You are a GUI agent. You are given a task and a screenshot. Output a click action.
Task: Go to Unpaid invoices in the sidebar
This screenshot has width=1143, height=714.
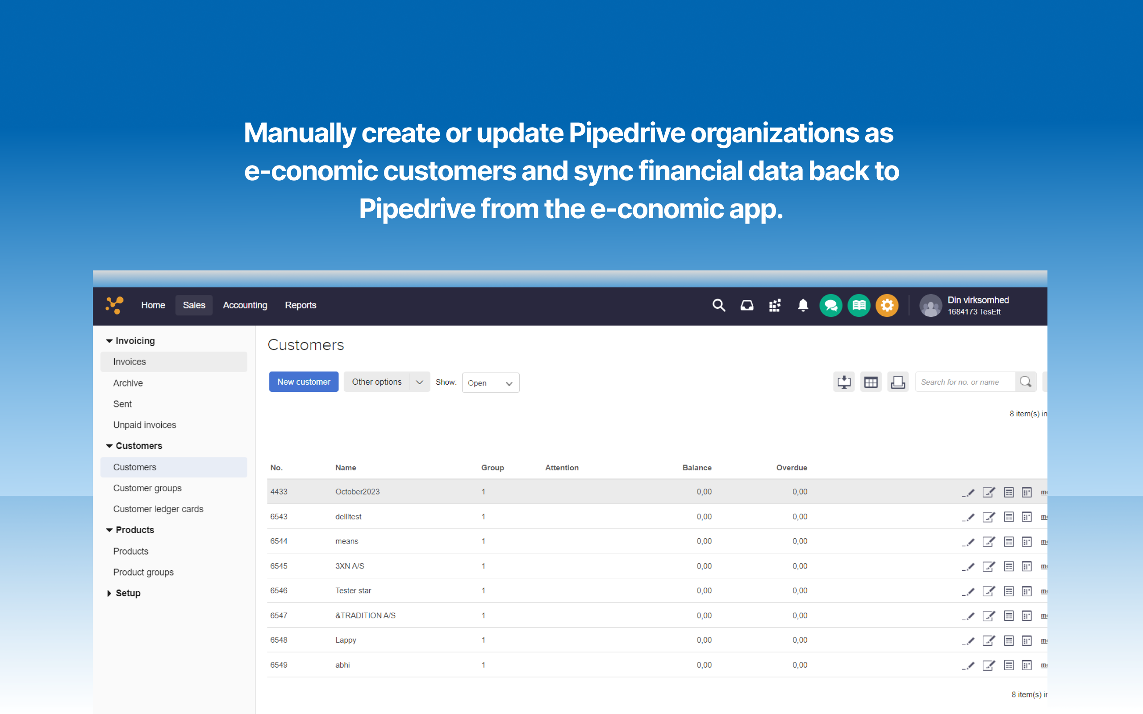click(144, 424)
